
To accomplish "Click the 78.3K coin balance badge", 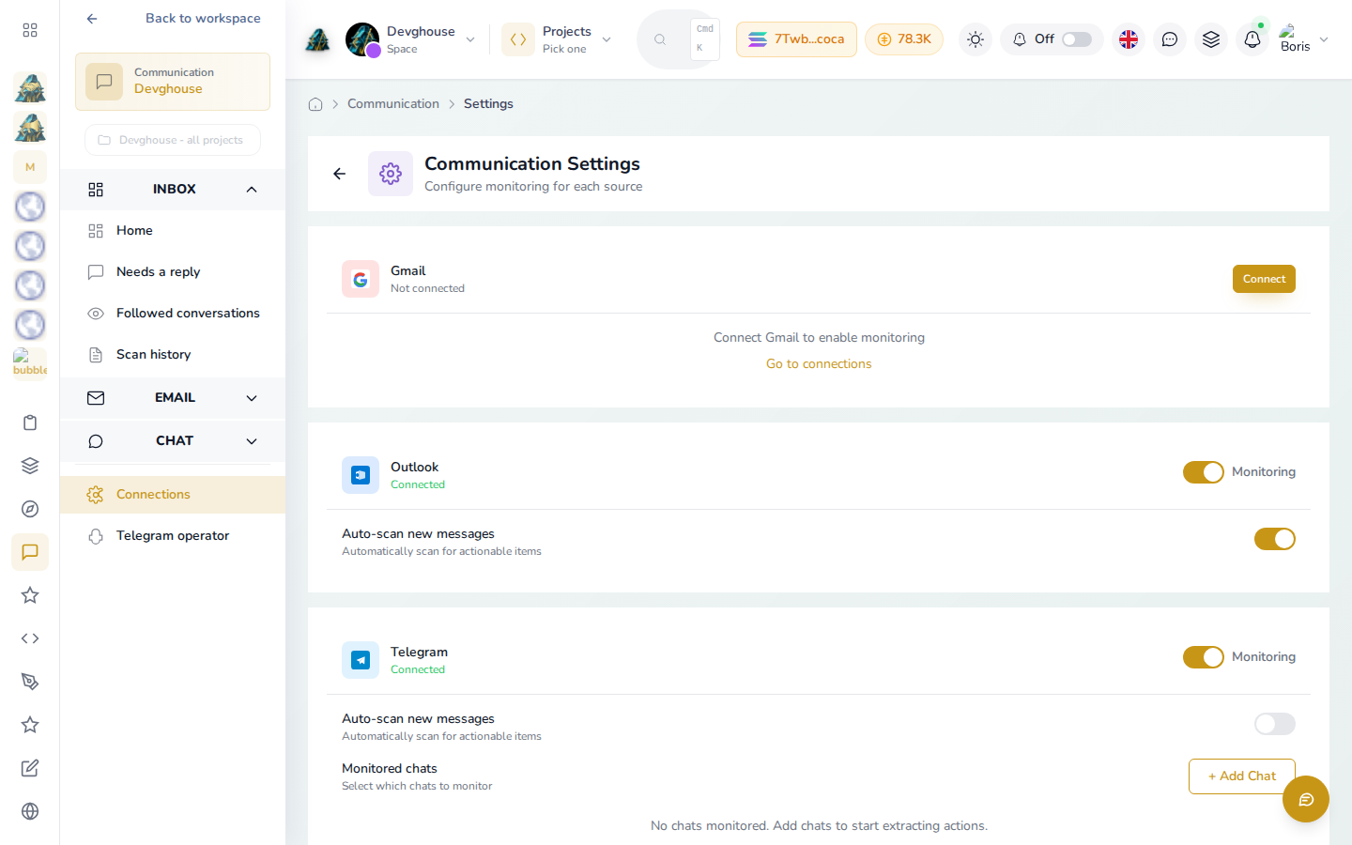I will coord(904,39).
